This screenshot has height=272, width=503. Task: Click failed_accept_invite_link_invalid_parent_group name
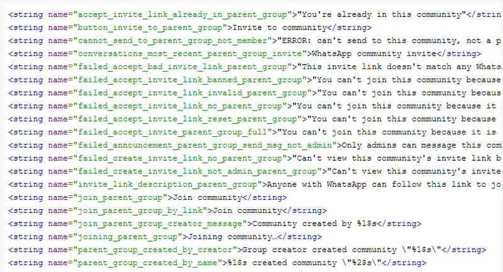pos(192,93)
